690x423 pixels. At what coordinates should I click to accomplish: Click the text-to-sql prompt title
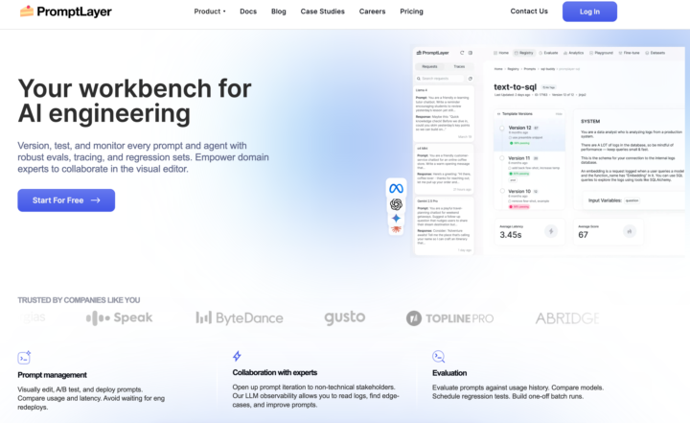point(516,86)
